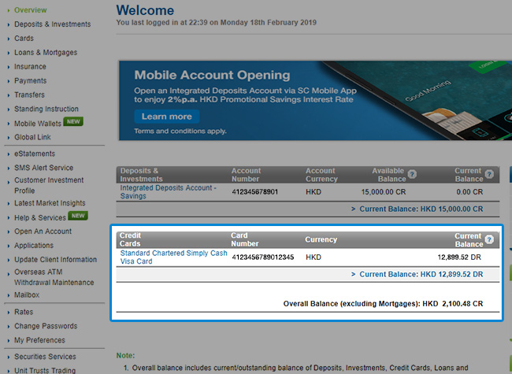Open Deposits & Investments in sidebar
This screenshot has height=374, width=512.
pos(53,24)
